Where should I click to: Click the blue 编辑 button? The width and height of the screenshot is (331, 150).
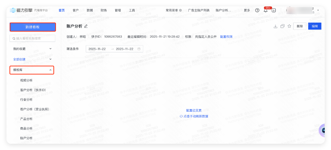(x=315, y=26)
